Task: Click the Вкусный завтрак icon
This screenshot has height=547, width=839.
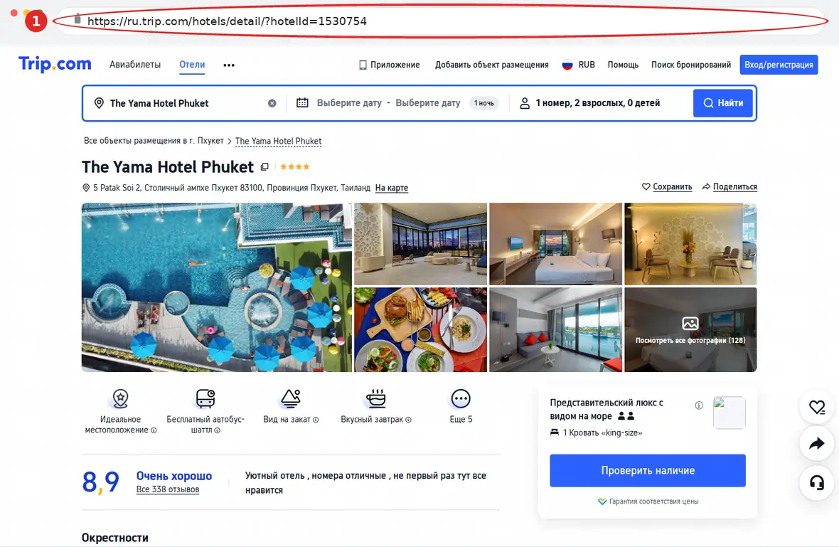Action: point(376,399)
